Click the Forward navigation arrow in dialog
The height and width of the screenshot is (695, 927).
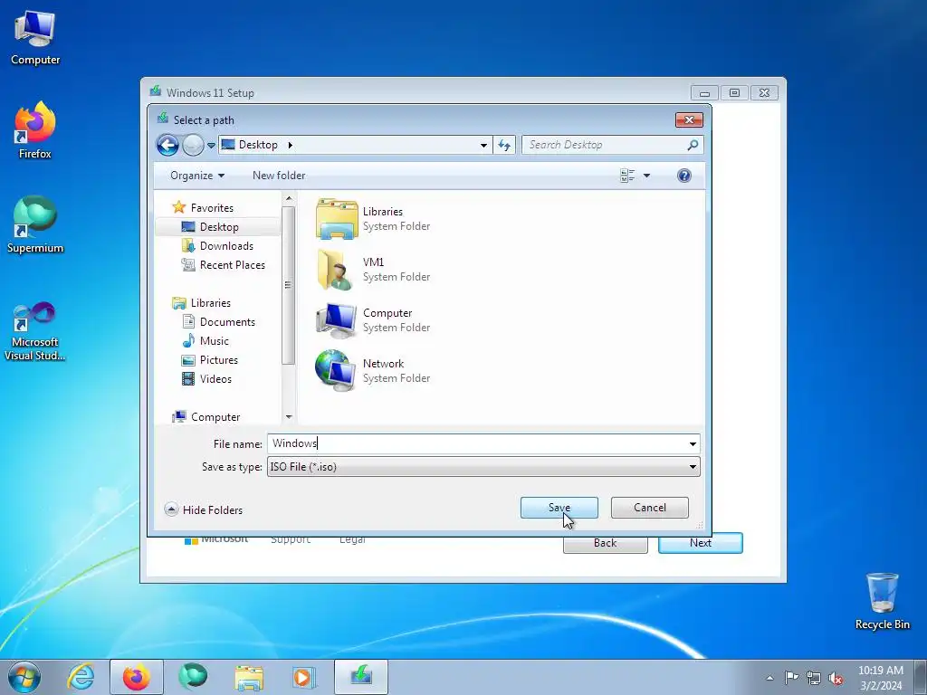(x=193, y=145)
